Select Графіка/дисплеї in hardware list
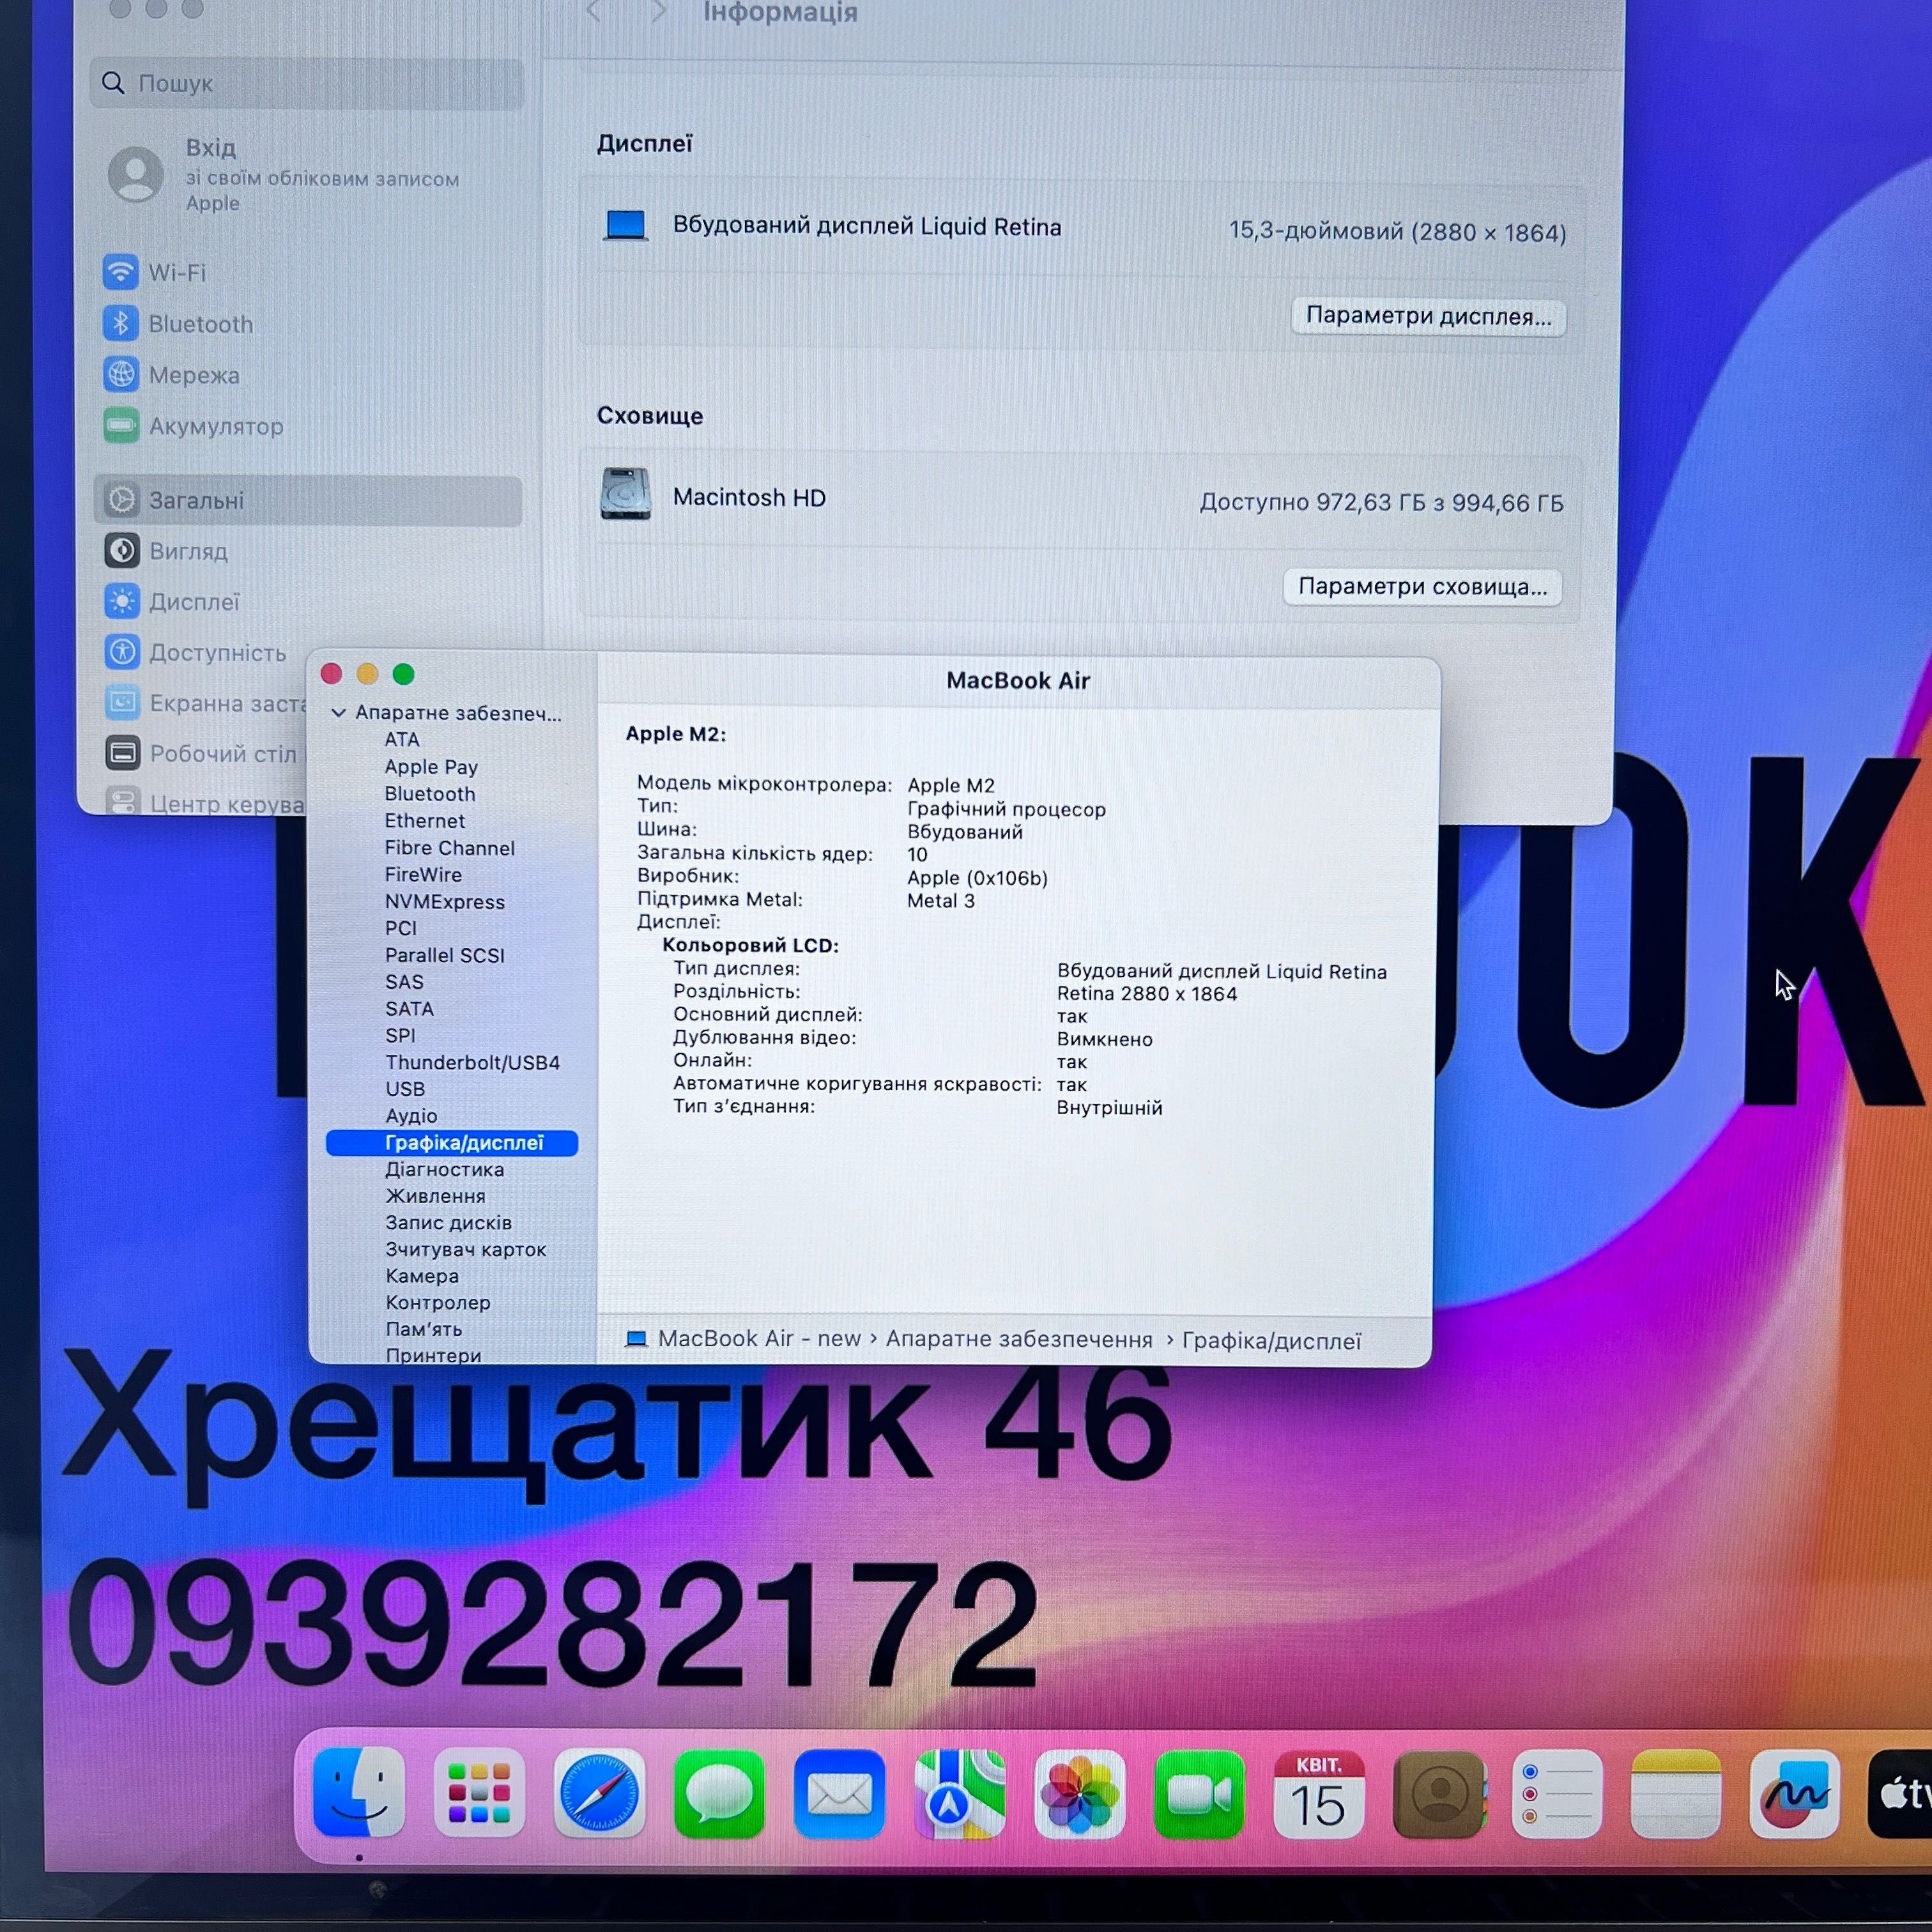1932x1932 pixels. [452, 1143]
